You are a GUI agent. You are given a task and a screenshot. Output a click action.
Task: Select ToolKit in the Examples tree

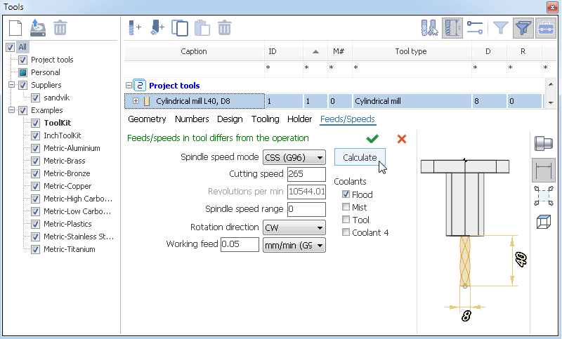pyautogui.click(x=58, y=123)
